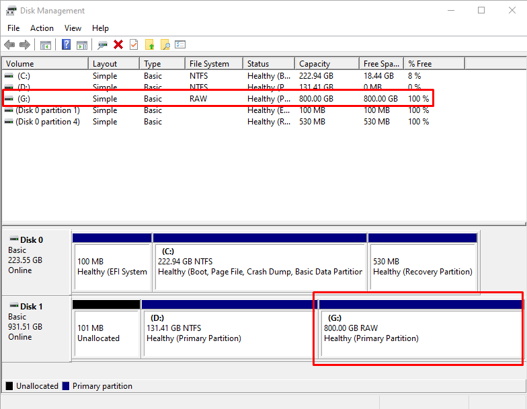Select the (D:) 131.41 GB NTFS partition block
The image size is (527, 409).
(x=229, y=328)
